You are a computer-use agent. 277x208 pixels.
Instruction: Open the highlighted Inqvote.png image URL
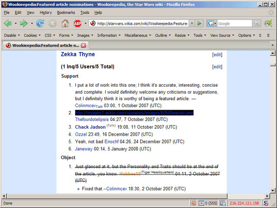[134, 113]
